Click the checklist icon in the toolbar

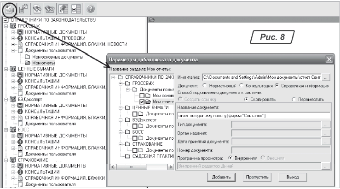[75, 9]
